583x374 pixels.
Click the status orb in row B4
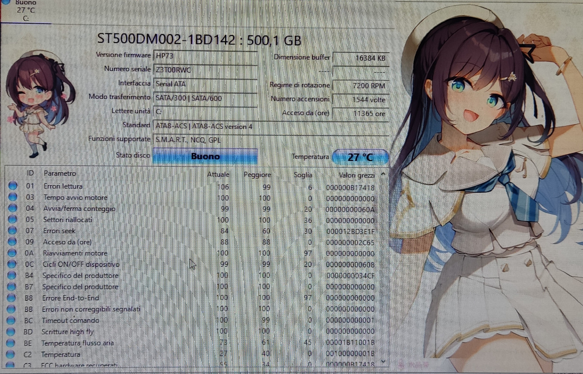pos(12,275)
